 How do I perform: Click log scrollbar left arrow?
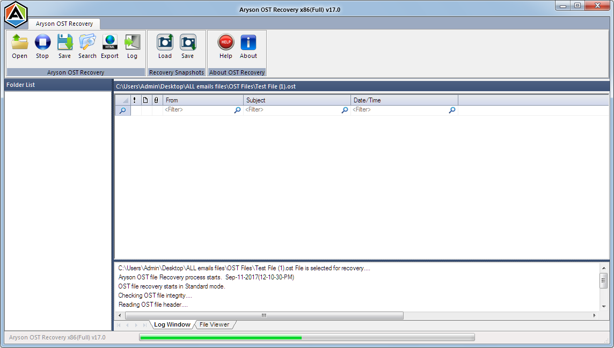[x=120, y=315]
